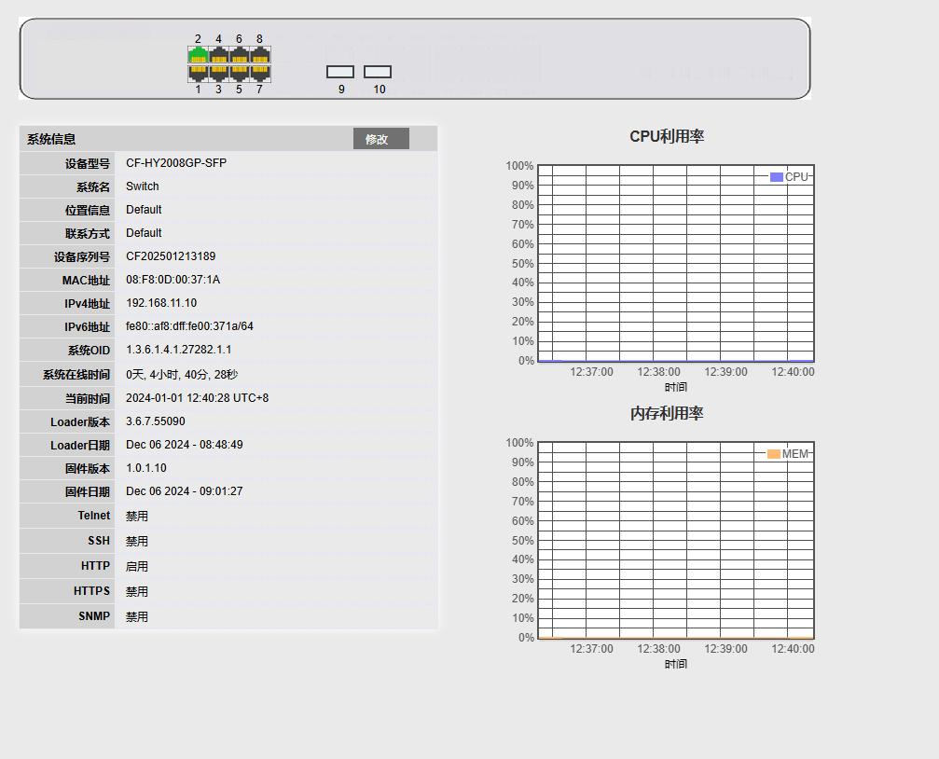
Task: Click current time 2024-01-01 12:40:28 UTC+8
Action: (197, 398)
